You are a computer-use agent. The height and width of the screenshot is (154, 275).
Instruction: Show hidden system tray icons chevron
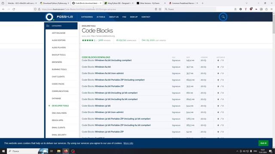coord(237,151)
